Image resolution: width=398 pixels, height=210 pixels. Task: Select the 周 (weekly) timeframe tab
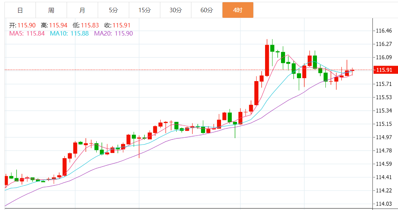[51, 10]
